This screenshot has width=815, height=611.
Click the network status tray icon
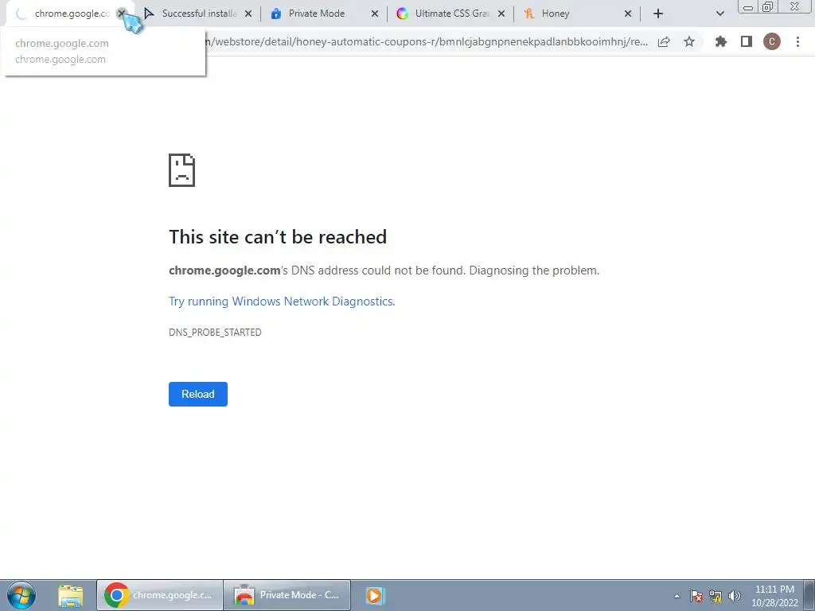(x=716, y=596)
